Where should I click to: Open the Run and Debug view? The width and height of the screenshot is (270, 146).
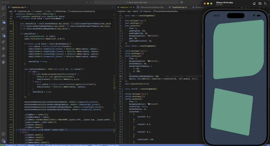coord(3,28)
